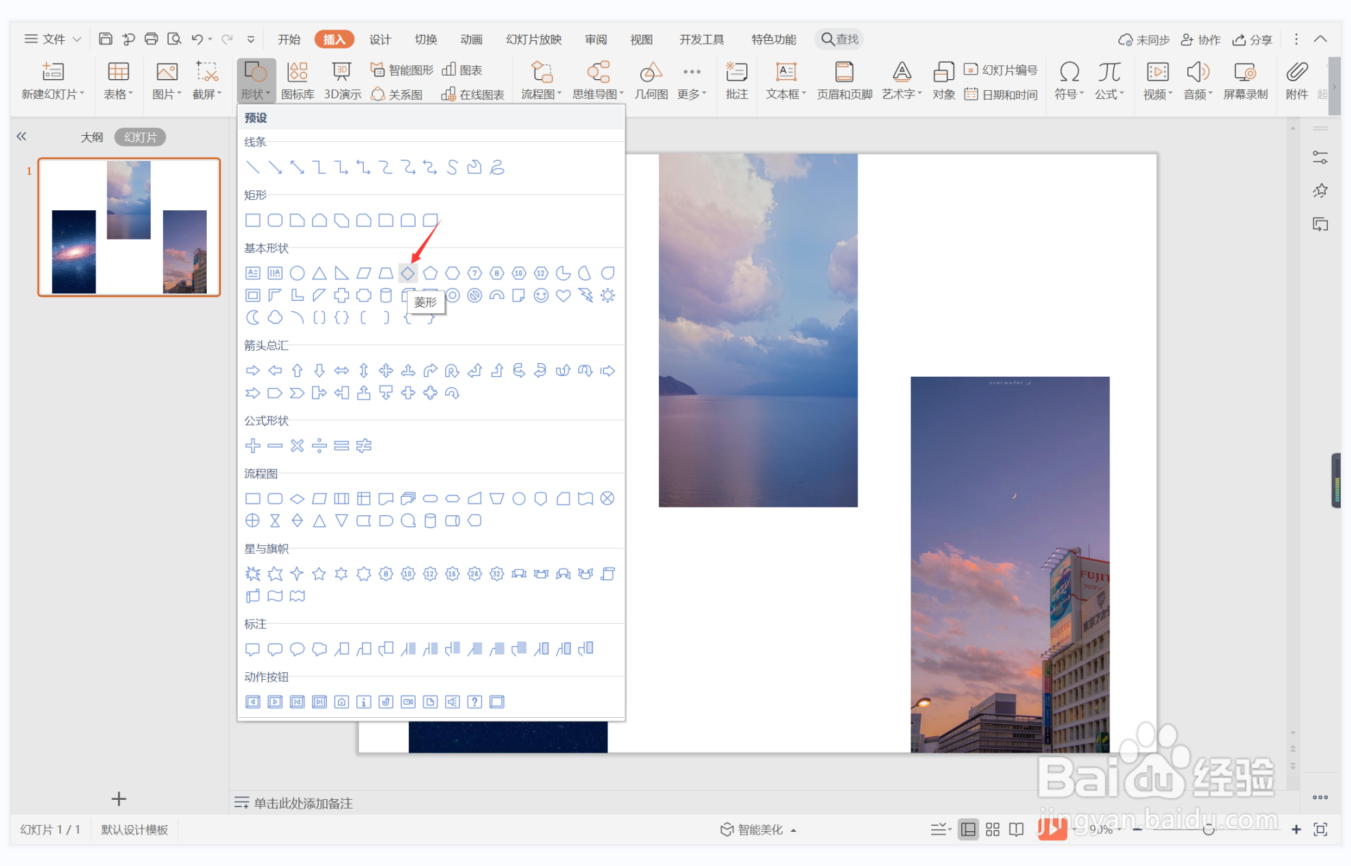
Task: Click the Print icon in quick access toolbar
Action: pos(151,39)
